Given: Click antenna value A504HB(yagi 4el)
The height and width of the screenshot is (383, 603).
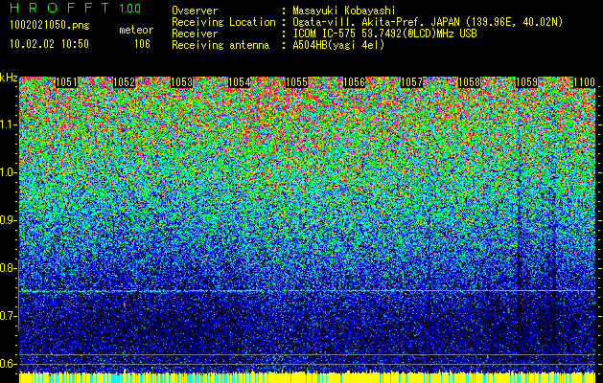Looking at the screenshot, I should [338, 45].
